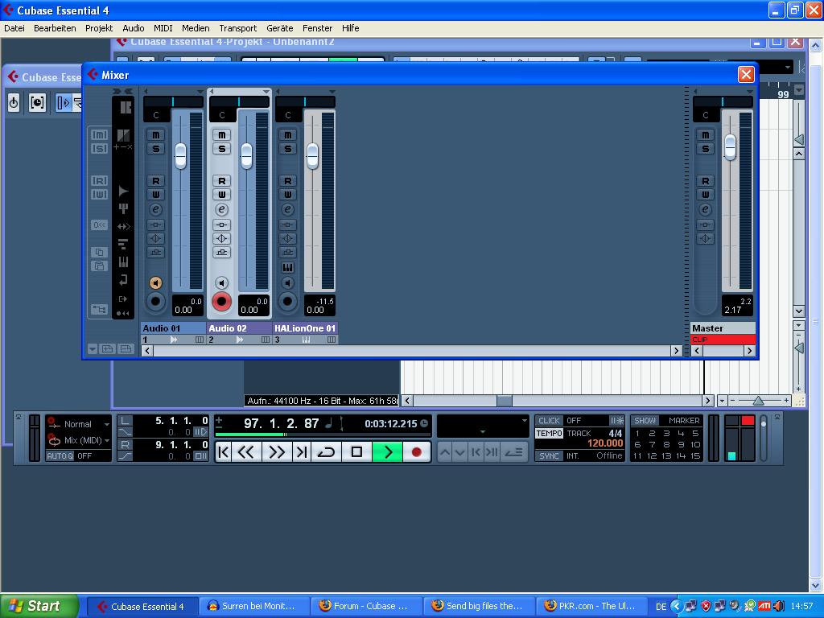Go to project start in transport
The width and height of the screenshot is (824, 618).
[x=224, y=452]
